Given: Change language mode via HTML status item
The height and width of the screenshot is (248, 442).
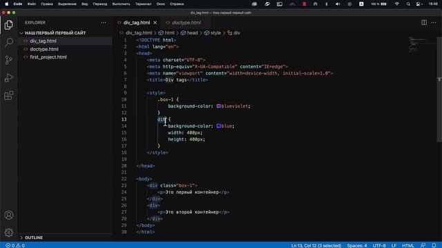Looking at the screenshot, I should click(408, 245).
